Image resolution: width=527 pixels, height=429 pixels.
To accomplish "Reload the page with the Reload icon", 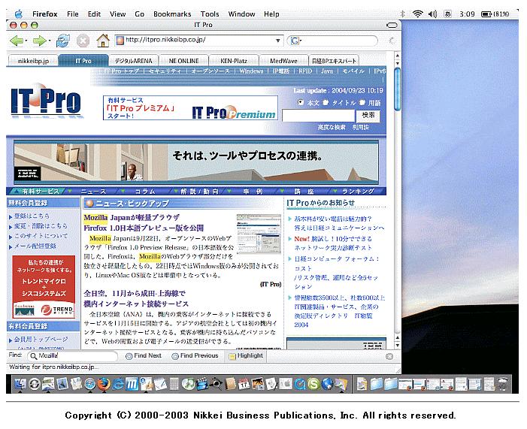I will pyautogui.click(x=62, y=41).
